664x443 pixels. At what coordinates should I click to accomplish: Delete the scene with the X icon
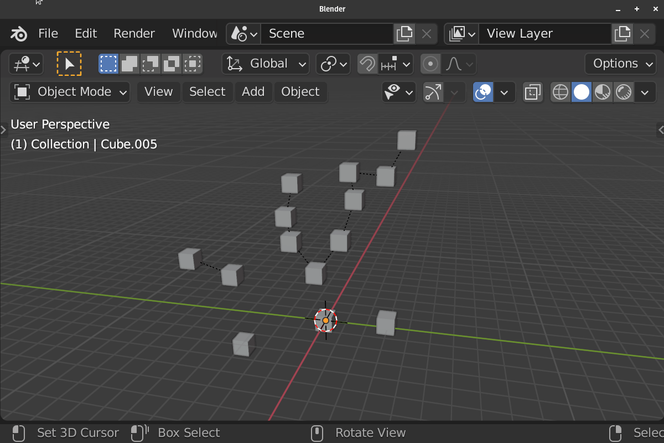pyautogui.click(x=427, y=34)
